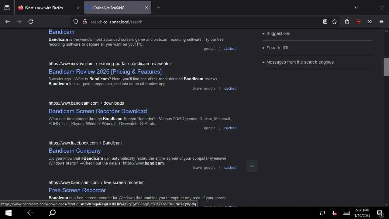Go back using the browser back arrow

point(8,22)
